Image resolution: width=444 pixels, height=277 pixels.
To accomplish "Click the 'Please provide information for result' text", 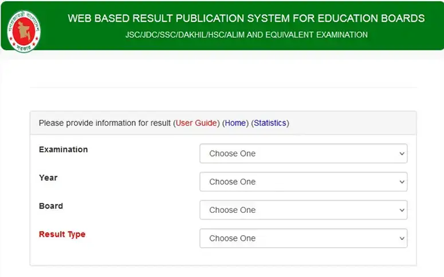I will 105,123.
